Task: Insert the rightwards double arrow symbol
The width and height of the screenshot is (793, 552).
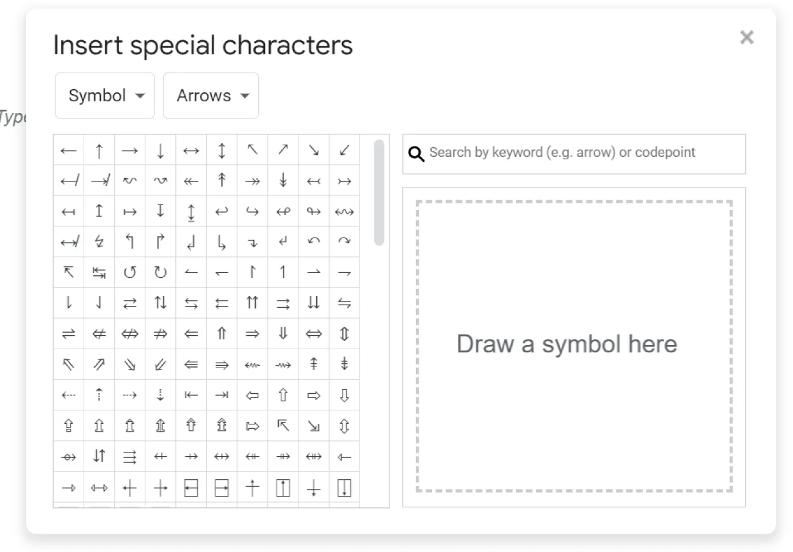Action: click(x=252, y=333)
